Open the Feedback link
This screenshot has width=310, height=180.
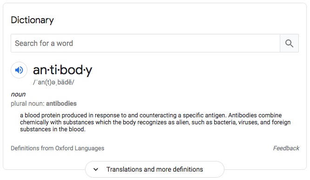click(286, 148)
